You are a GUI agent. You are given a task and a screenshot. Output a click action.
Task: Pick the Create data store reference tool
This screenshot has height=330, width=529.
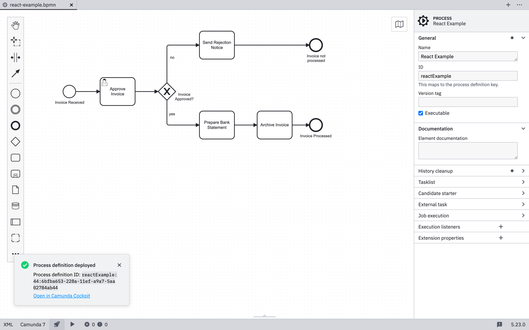point(15,206)
